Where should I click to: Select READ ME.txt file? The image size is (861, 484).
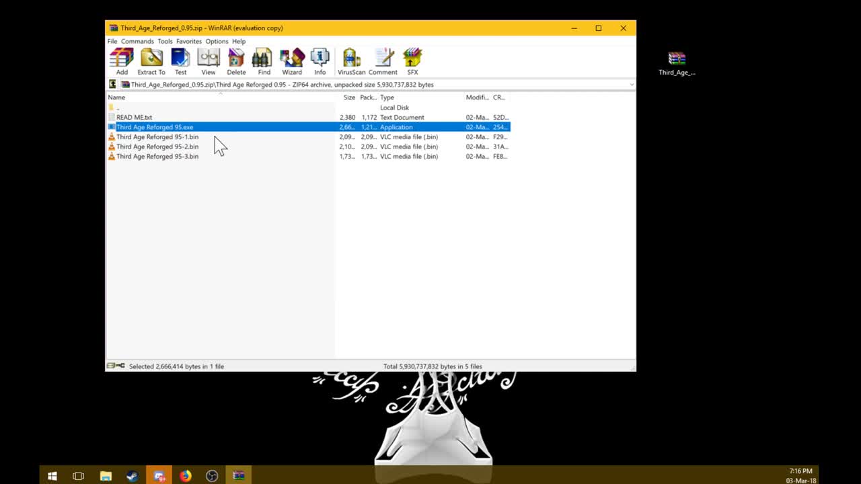[134, 117]
